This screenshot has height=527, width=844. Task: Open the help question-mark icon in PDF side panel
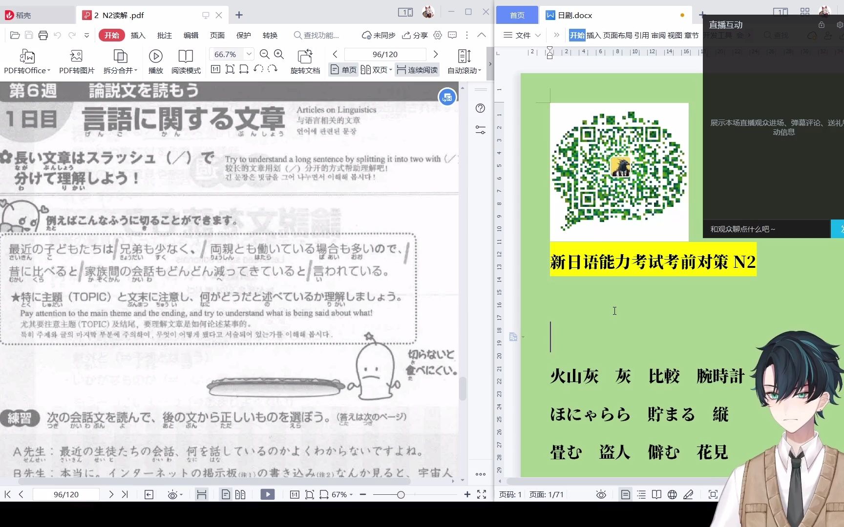pos(480,108)
